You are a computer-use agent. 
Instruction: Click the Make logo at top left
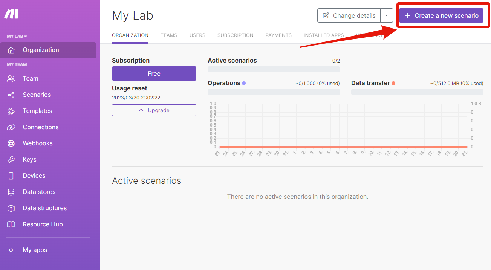coord(11,14)
